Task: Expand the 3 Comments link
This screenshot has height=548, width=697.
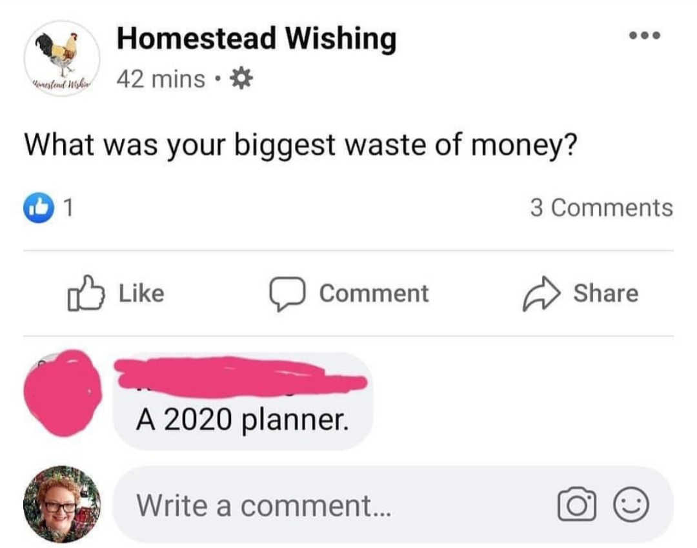Action: coord(601,208)
